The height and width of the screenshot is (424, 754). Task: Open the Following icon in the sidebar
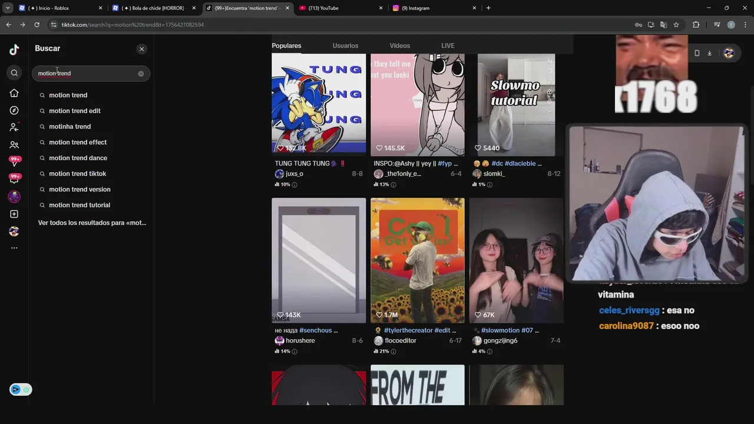[x=14, y=127]
